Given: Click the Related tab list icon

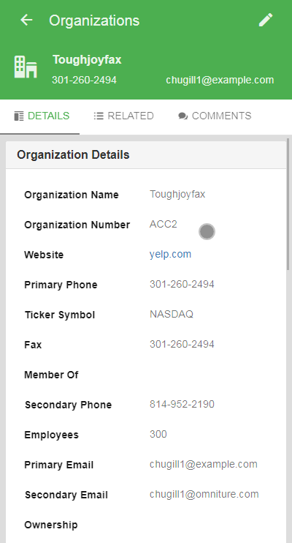Looking at the screenshot, I should point(99,116).
